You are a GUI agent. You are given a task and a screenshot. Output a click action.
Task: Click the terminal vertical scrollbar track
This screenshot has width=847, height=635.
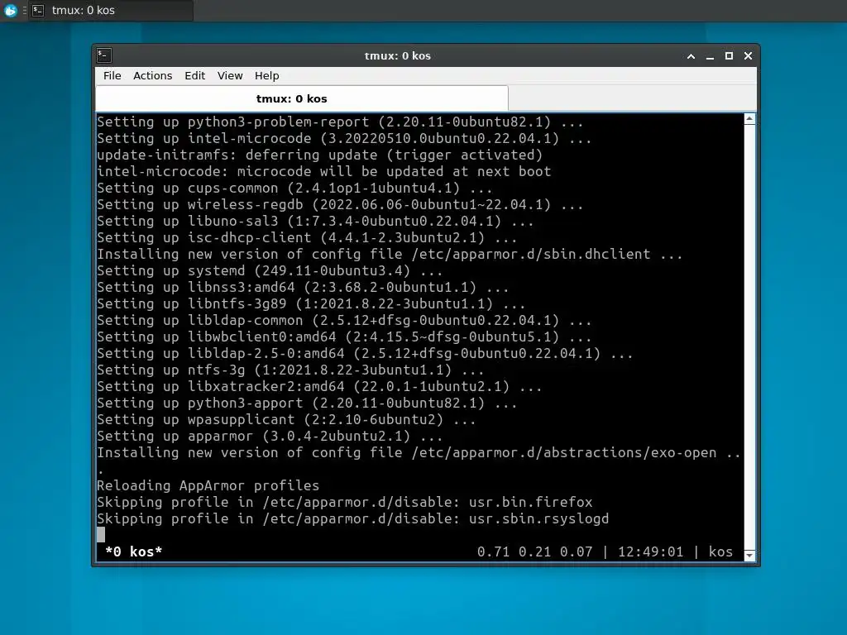coord(749,337)
